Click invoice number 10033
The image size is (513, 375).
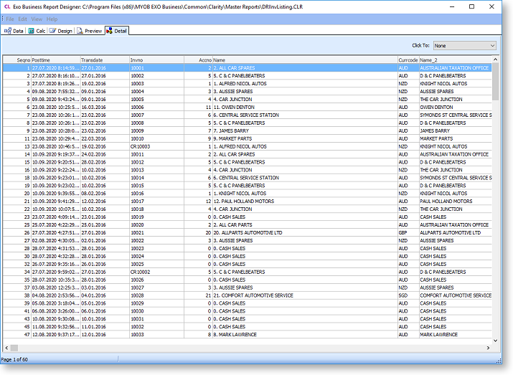coord(137,335)
